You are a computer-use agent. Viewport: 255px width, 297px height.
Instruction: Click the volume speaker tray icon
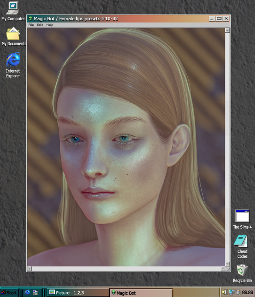coord(224,292)
